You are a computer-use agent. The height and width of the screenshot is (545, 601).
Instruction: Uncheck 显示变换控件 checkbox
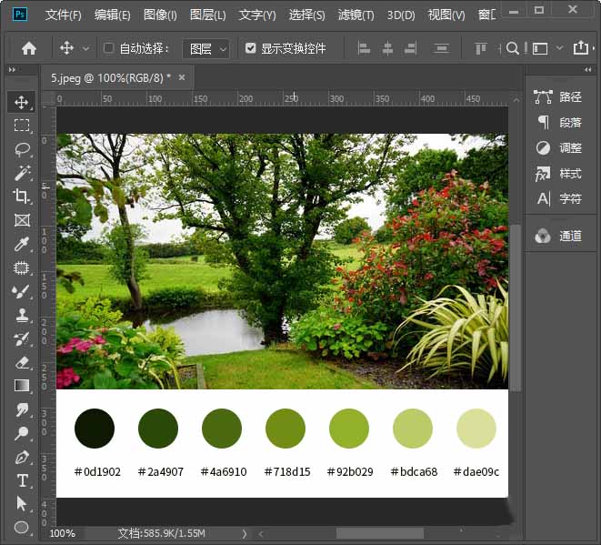click(x=250, y=48)
